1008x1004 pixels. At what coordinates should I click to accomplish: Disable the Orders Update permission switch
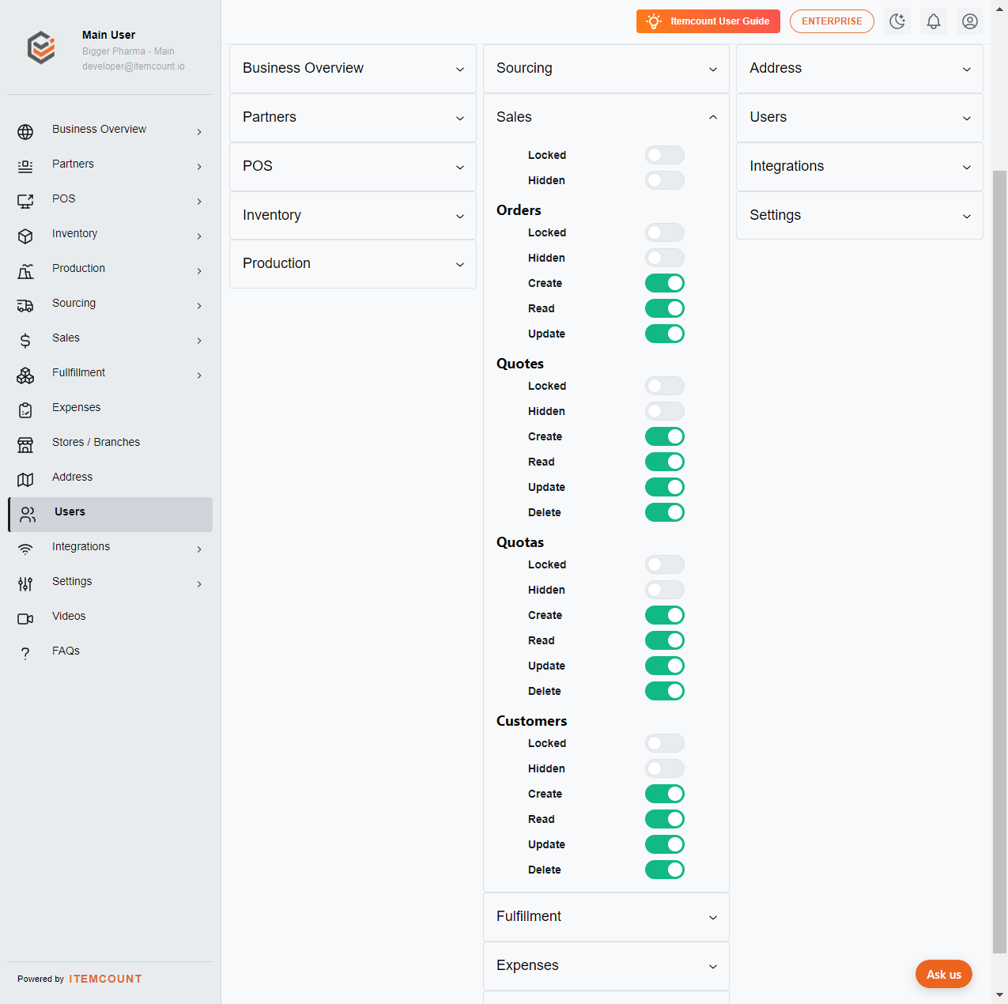click(x=665, y=334)
